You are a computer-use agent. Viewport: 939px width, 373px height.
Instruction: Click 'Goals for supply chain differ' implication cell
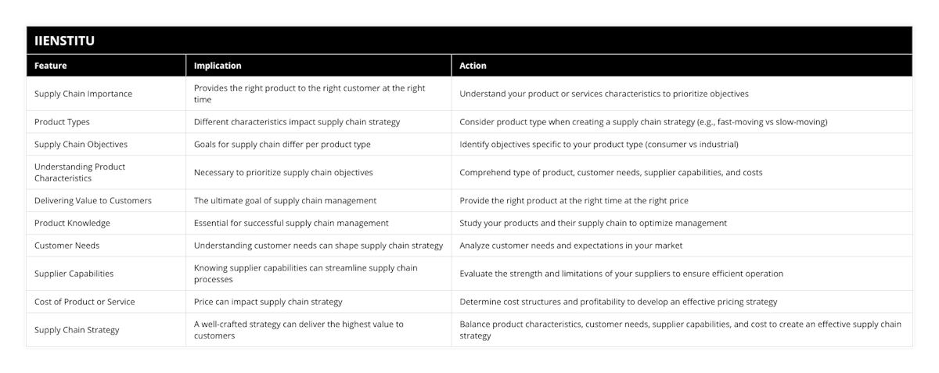click(282, 145)
